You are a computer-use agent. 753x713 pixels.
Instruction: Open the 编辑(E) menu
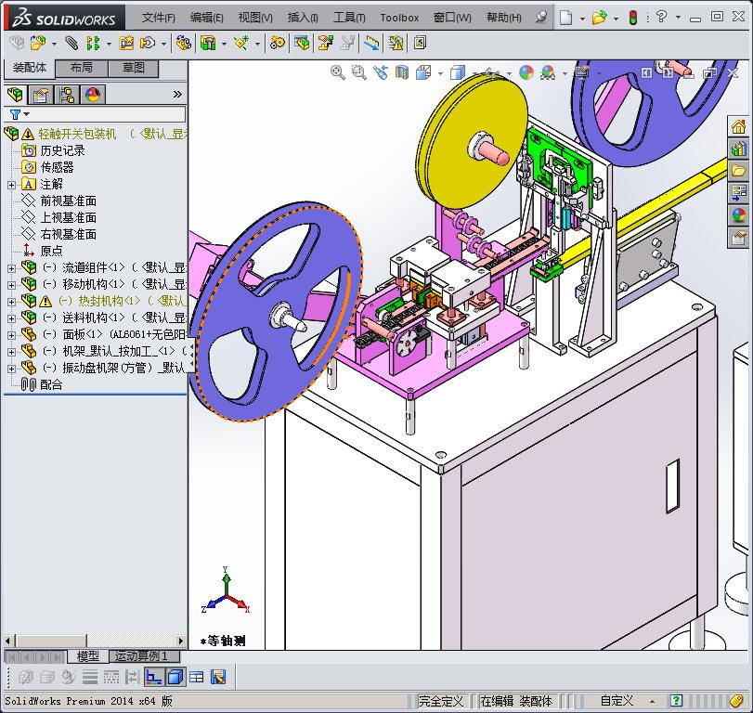(207, 18)
